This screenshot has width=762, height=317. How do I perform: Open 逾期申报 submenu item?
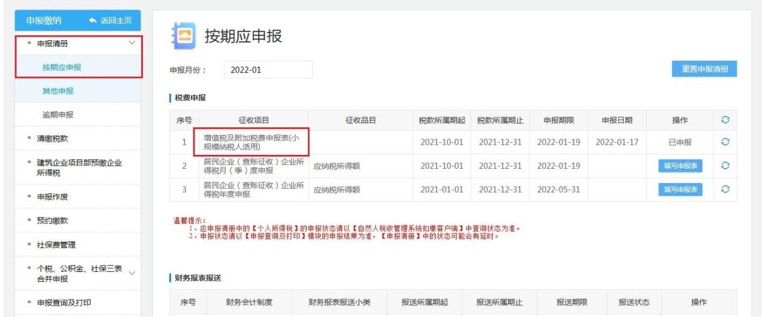tap(58, 114)
